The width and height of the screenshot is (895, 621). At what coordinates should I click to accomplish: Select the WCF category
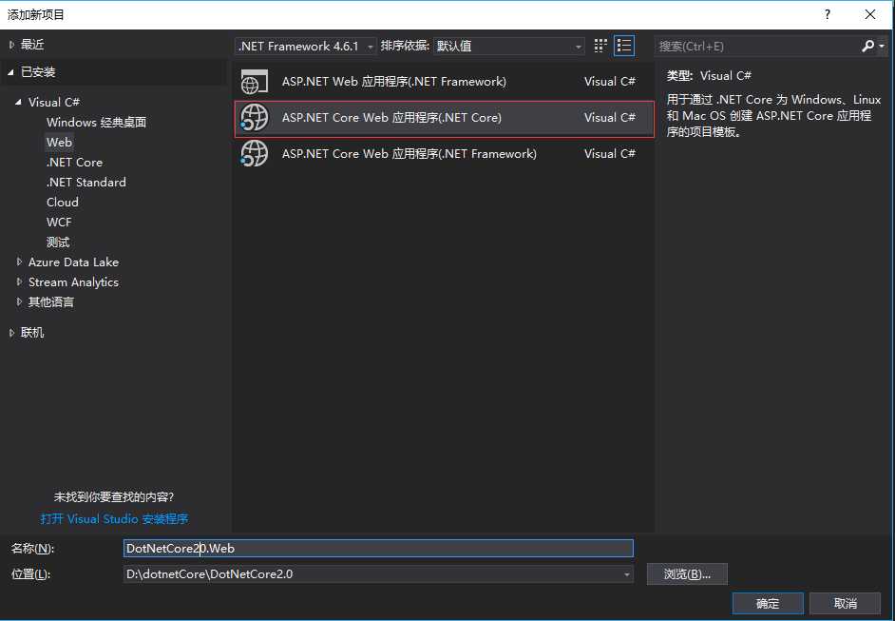click(59, 223)
